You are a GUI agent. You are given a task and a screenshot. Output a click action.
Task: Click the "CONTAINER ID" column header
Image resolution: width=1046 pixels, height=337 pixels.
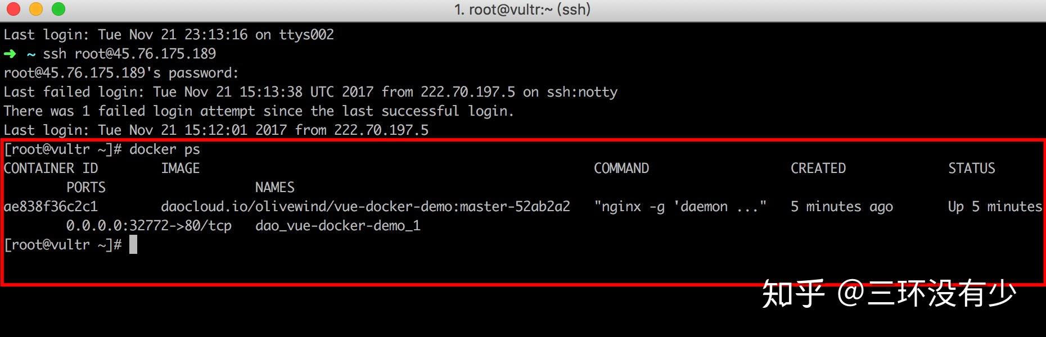tap(51, 168)
